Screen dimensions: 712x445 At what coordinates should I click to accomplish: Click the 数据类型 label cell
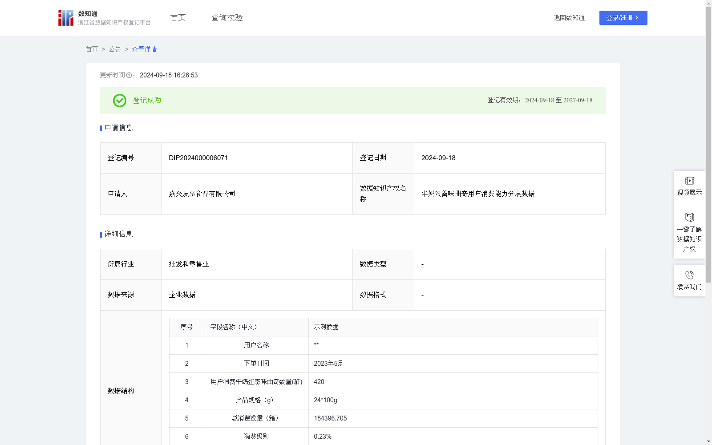pos(383,264)
